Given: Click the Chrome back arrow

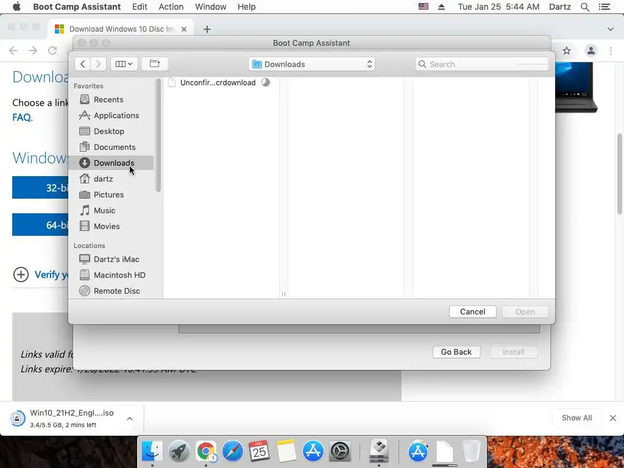Looking at the screenshot, I should (x=13, y=51).
